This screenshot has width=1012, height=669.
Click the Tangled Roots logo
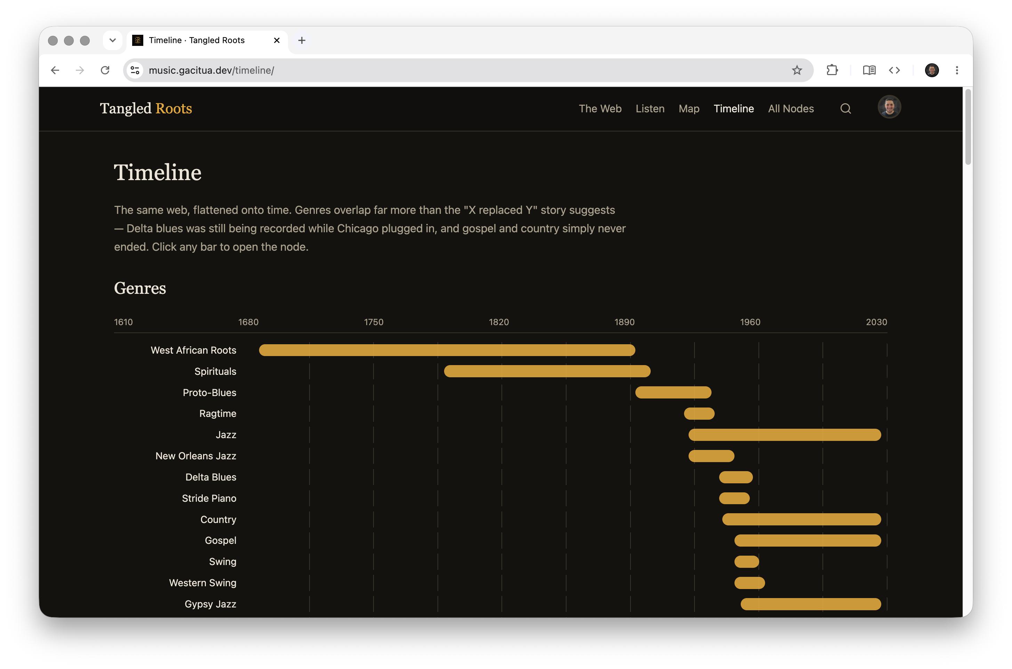[146, 109]
